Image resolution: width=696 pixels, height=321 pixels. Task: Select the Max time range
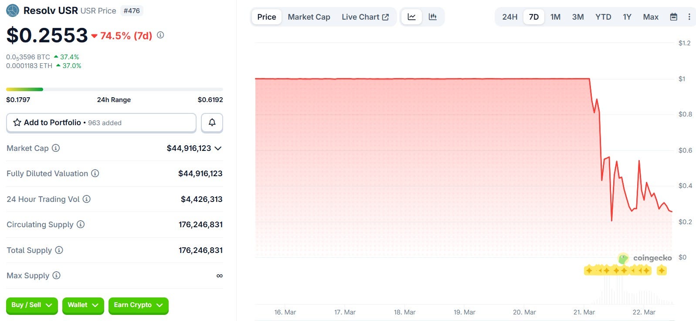click(651, 17)
